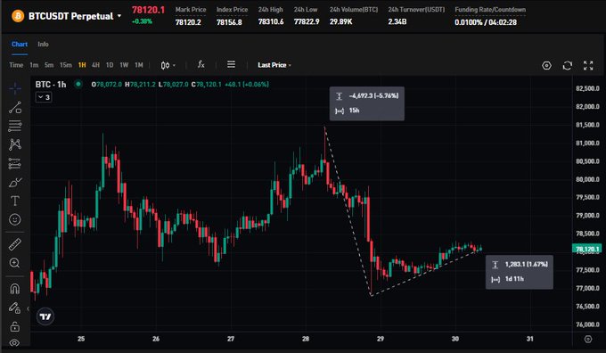Screen dimensions: 606x353
Task: Click the Funding Rate/Countdown label
Action: [x=490, y=9]
